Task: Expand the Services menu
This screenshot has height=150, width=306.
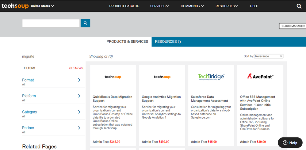Action: [x=159, y=6]
